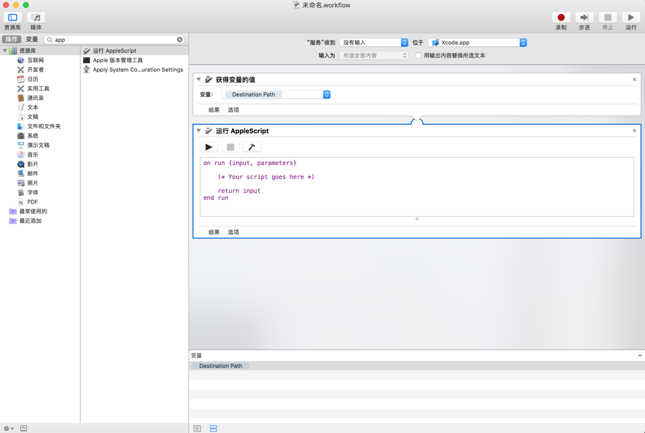Open the Xcode.app application dropdown
The width and height of the screenshot is (645, 433).
point(478,43)
